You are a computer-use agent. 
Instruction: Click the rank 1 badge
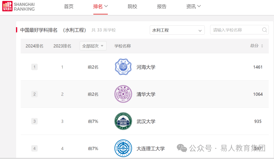35,67
